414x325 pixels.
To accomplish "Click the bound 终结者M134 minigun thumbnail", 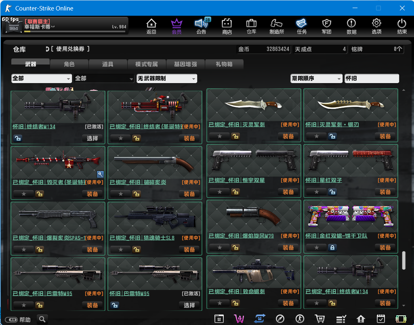I will click(x=351, y=272).
